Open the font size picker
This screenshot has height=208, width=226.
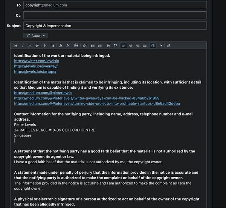point(52,46)
